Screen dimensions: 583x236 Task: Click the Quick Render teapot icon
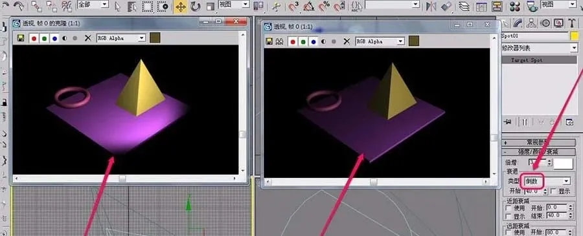click(532, 6)
